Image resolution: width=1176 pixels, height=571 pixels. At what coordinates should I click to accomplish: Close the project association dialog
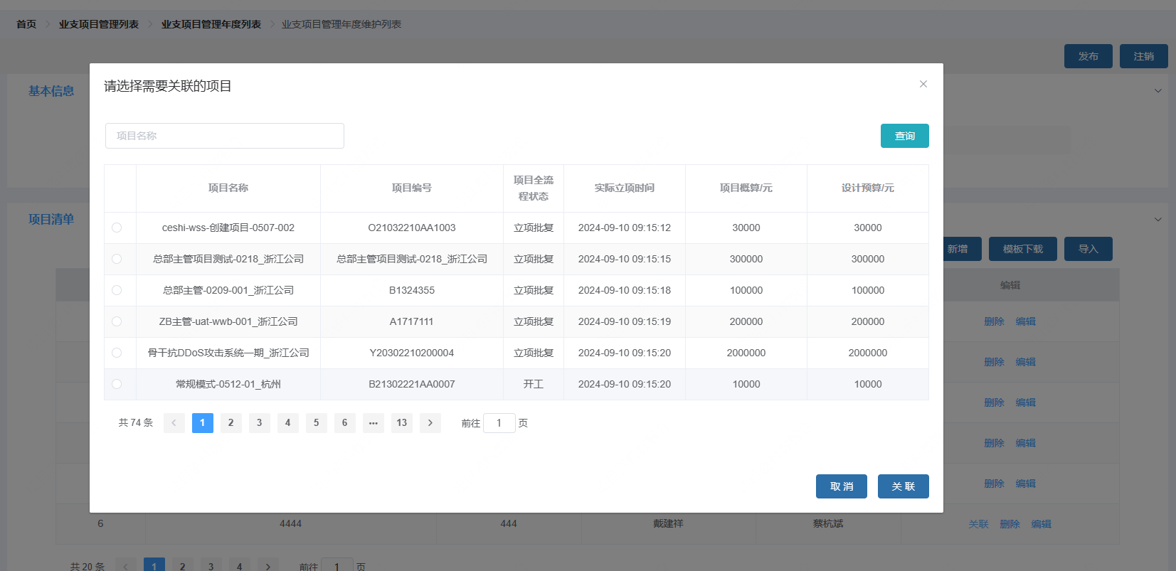pos(923,84)
